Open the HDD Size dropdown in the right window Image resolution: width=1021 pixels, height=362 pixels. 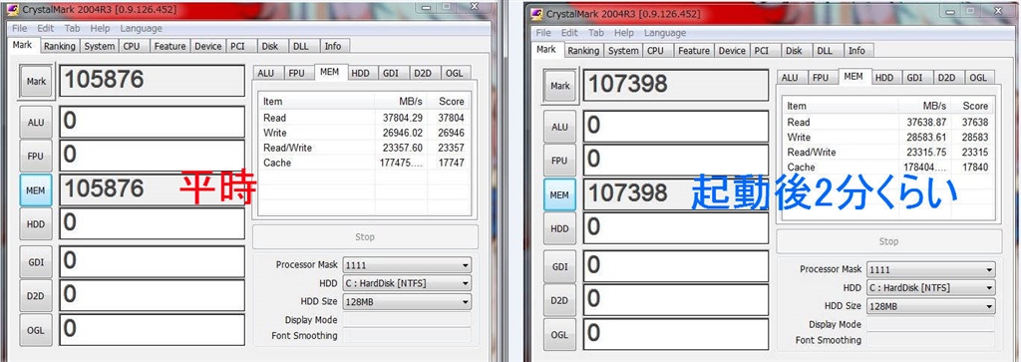(x=931, y=306)
